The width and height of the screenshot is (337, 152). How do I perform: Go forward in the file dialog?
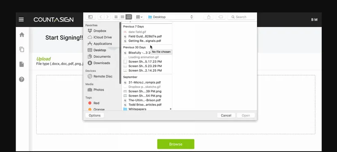coord(107,17)
